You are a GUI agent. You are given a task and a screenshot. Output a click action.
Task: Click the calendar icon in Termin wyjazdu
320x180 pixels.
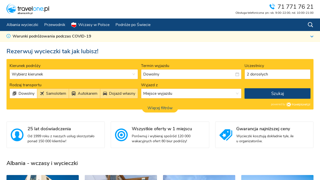point(237,74)
